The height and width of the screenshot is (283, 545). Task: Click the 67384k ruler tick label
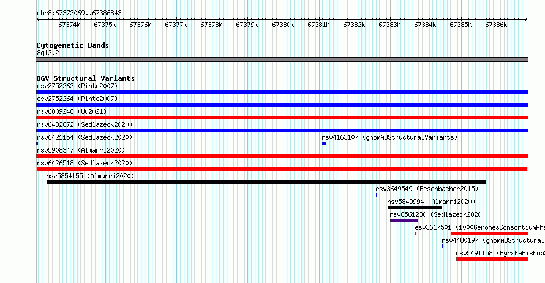[425, 25]
